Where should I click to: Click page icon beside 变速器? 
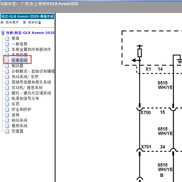tap(7, 131)
